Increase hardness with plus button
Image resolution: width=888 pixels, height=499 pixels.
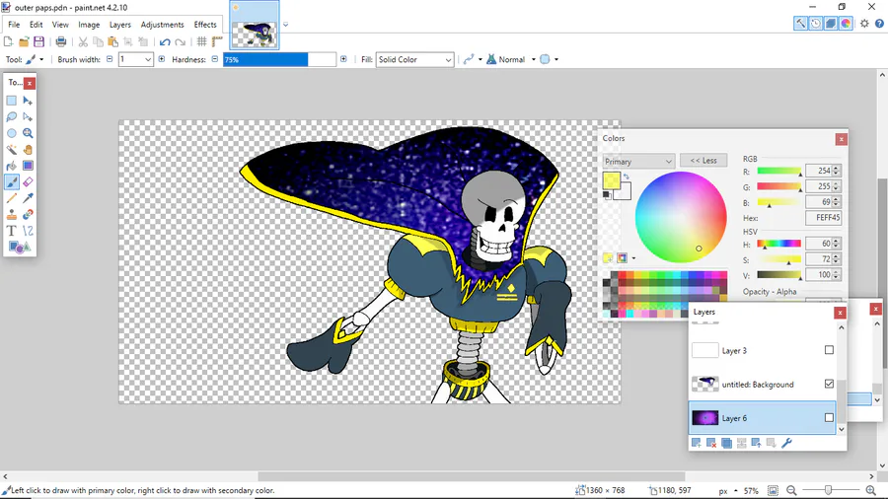(x=343, y=59)
